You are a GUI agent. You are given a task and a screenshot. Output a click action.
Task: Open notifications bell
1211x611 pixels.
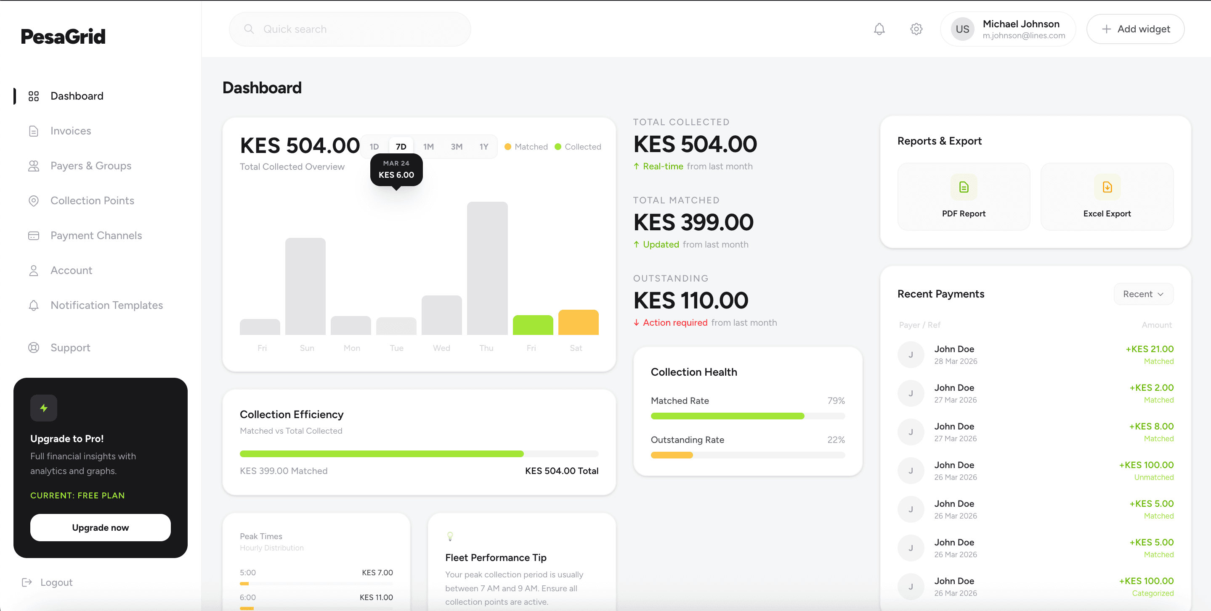pos(879,29)
